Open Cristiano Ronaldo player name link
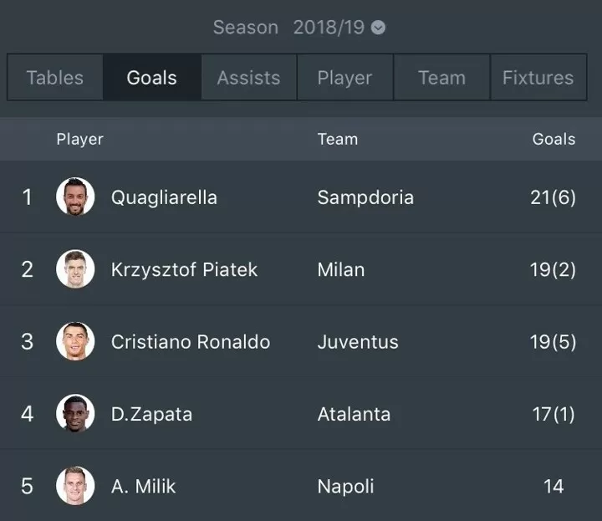602x521 pixels. [x=191, y=342]
